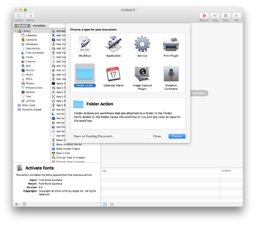Select Utilities category in Library
This screenshot has height=225, width=256.
click(x=30, y=101)
